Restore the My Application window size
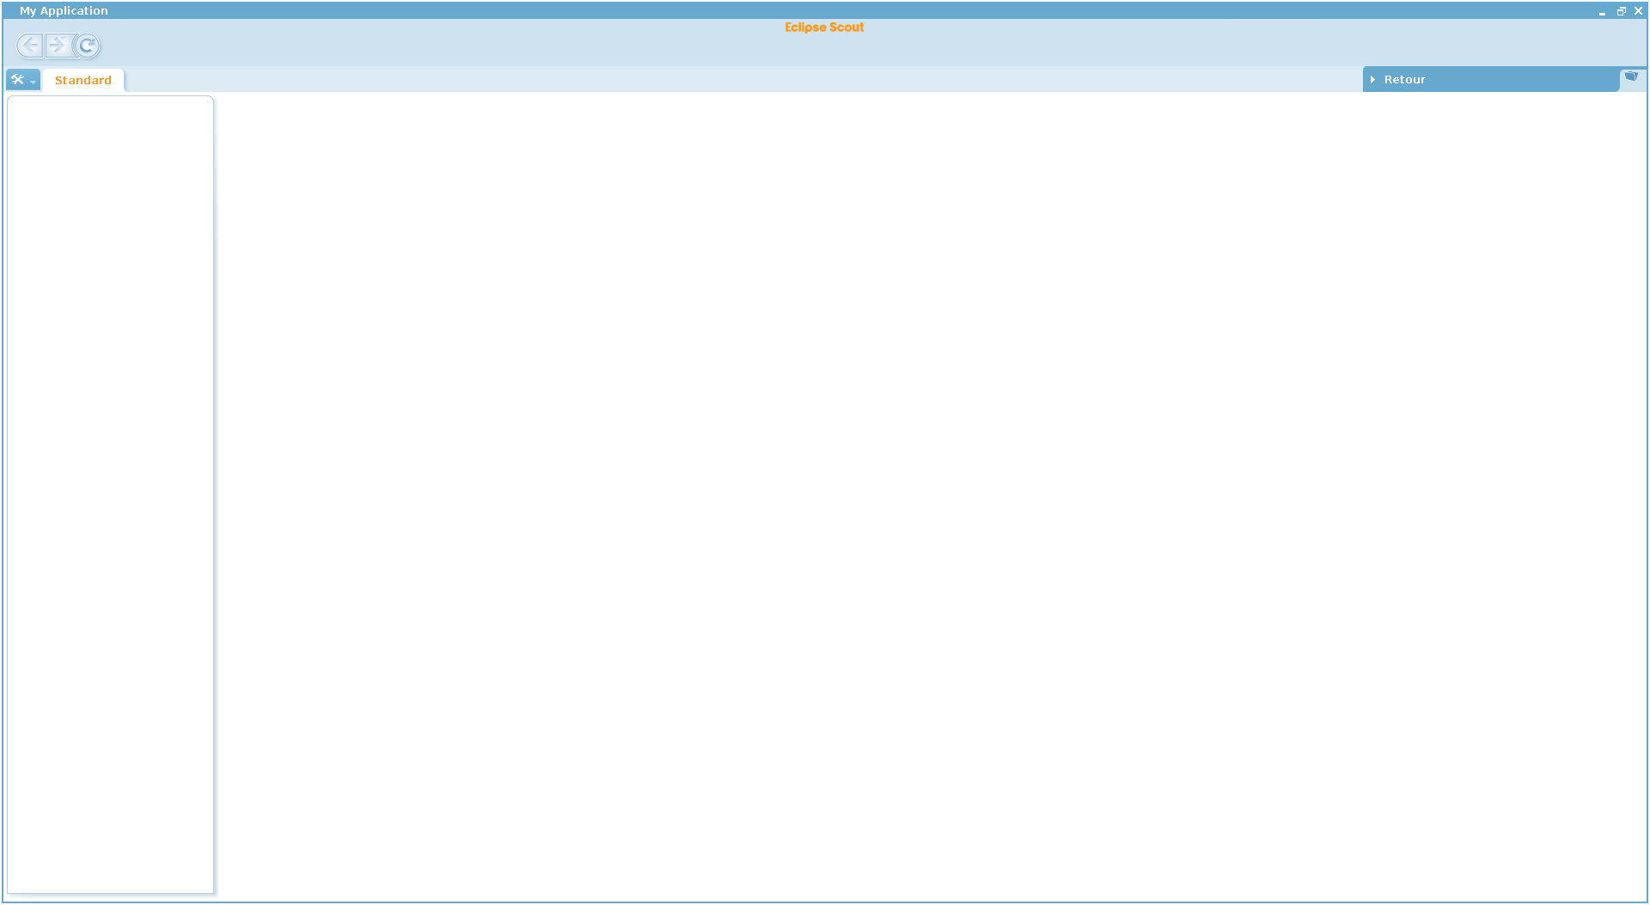The image size is (1650, 905). point(1621,11)
